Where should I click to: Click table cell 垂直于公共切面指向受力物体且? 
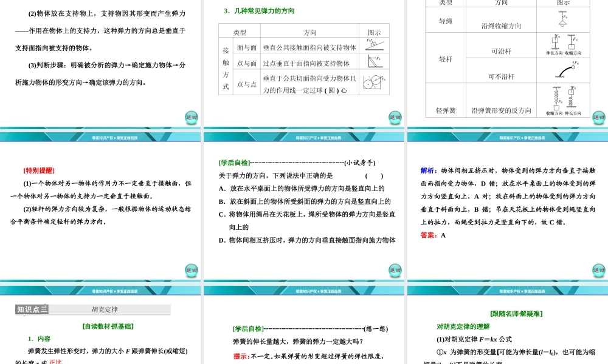click(x=309, y=78)
